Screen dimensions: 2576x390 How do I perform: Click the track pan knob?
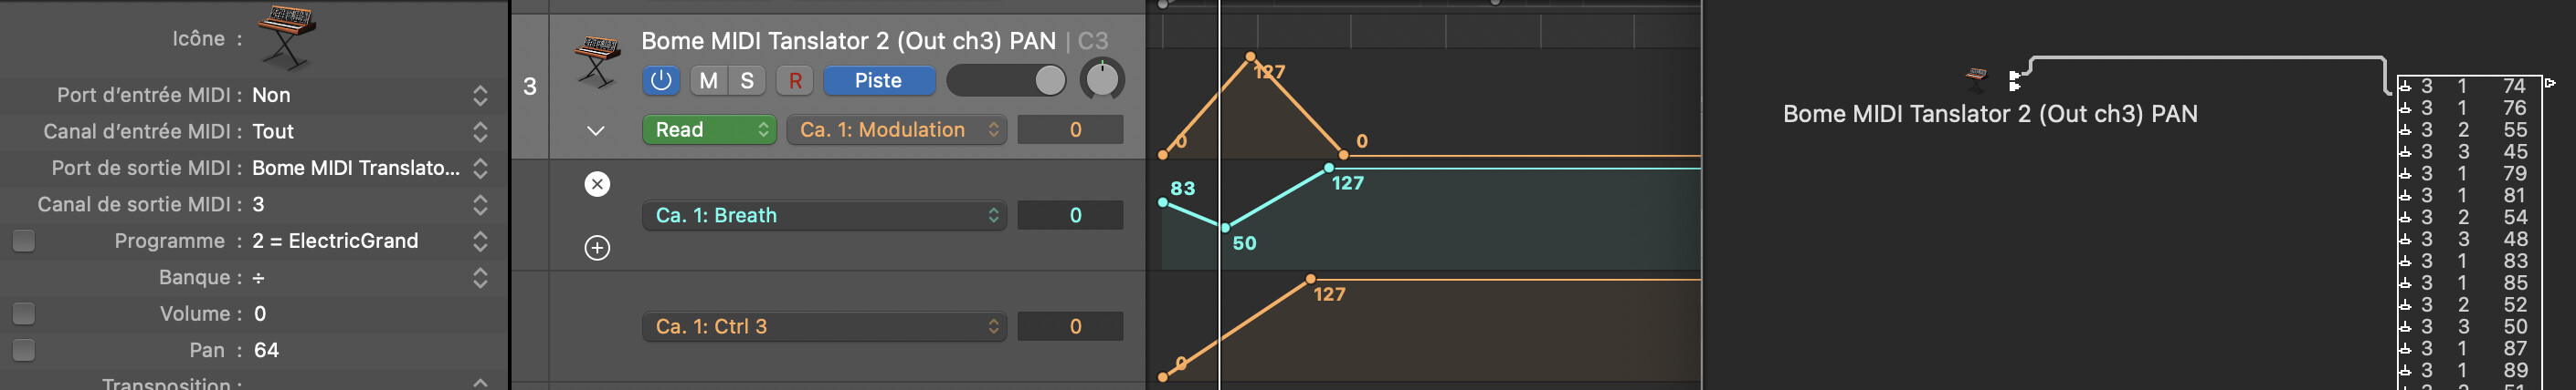pos(1102,81)
